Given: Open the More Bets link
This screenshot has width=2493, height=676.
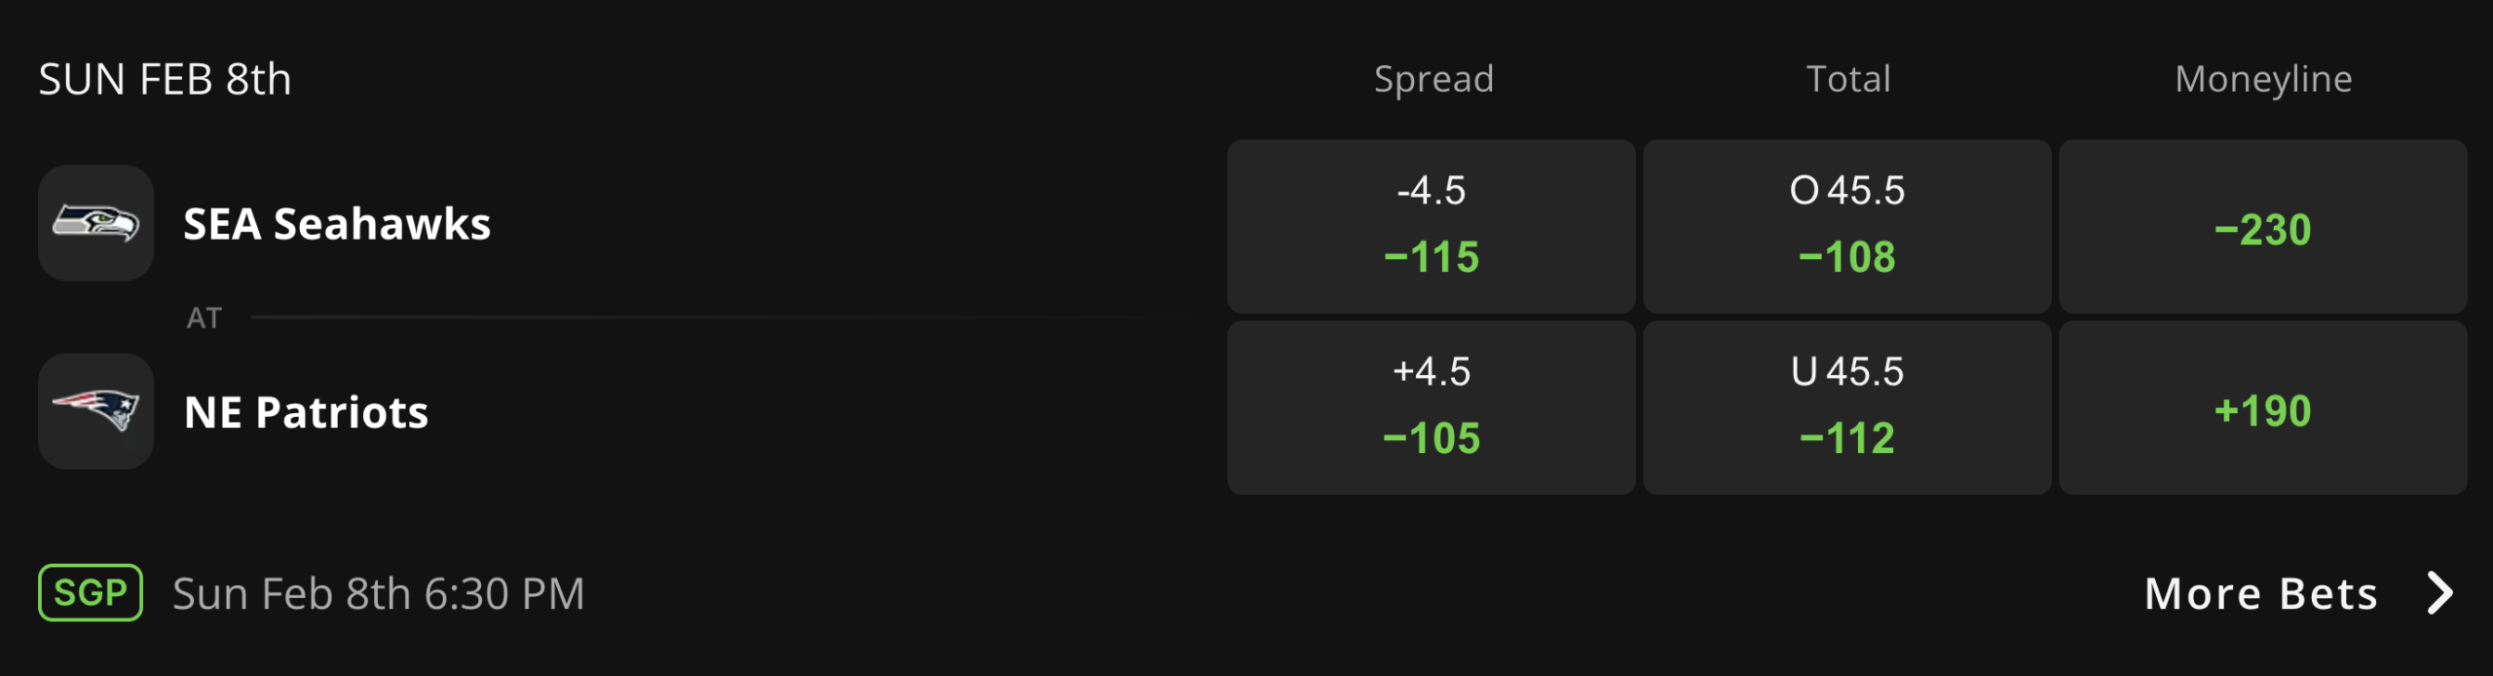Looking at the screenshot, I should [x=2261, y=593].
